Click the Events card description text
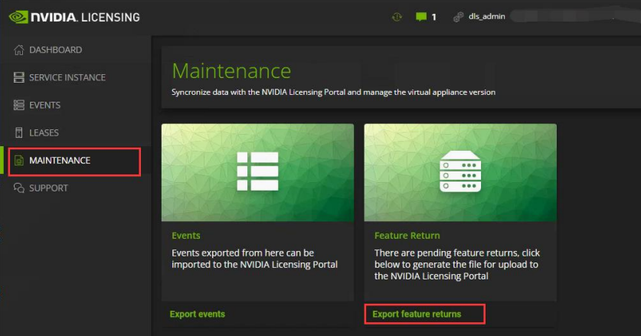 click(255, 259)
